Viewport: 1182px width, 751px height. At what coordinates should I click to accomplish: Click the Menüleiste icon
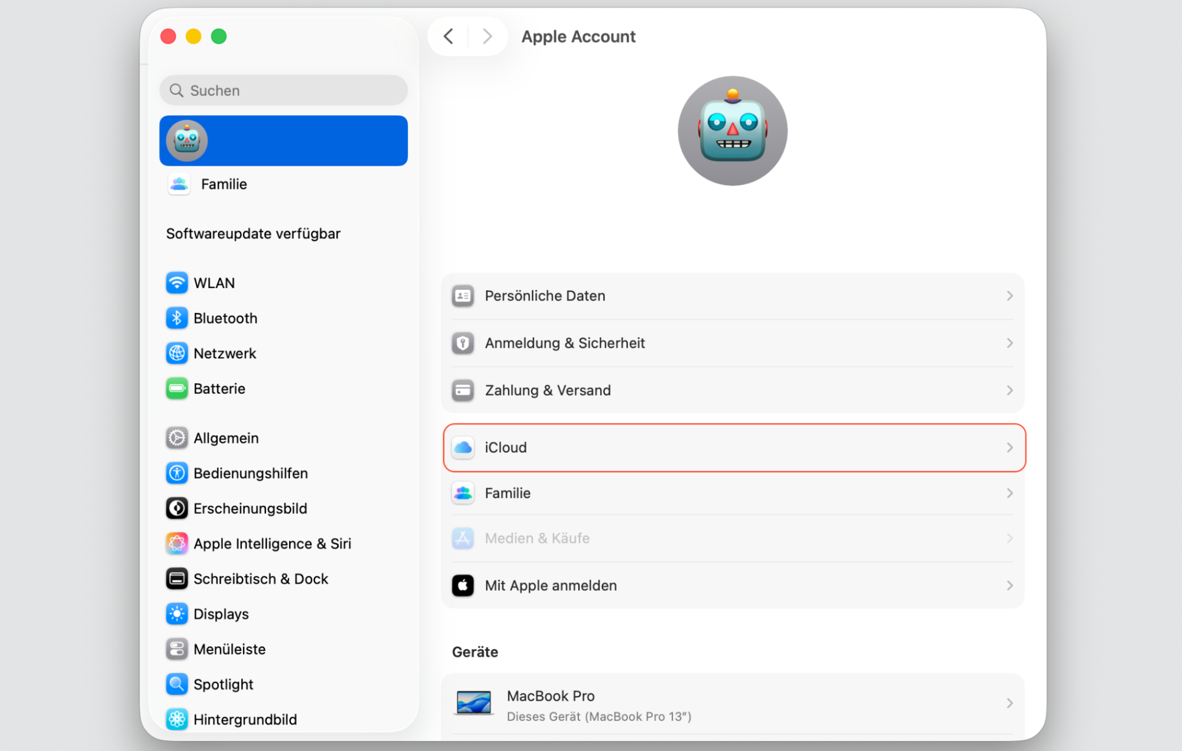[177, 649]
